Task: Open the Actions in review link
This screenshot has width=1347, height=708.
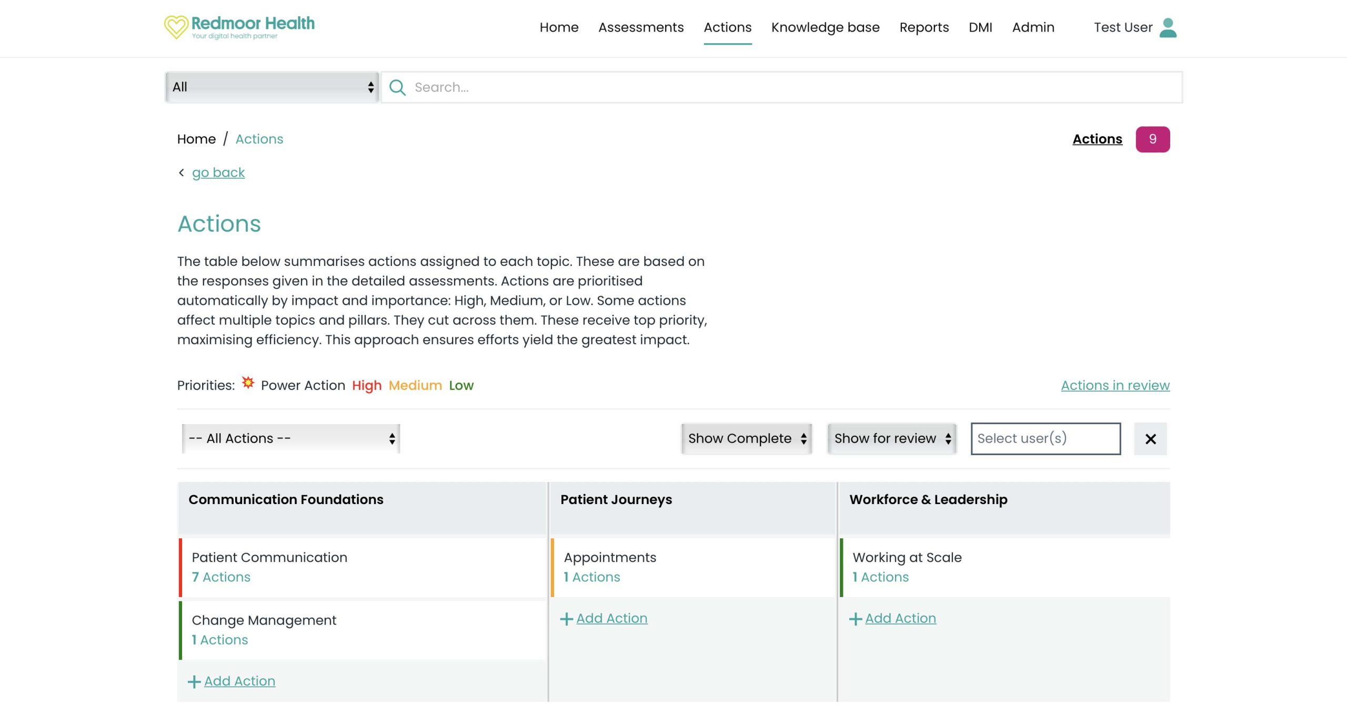Action: 1115,385
